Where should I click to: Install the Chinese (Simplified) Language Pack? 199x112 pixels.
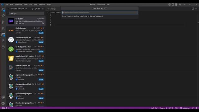(41, 89)
